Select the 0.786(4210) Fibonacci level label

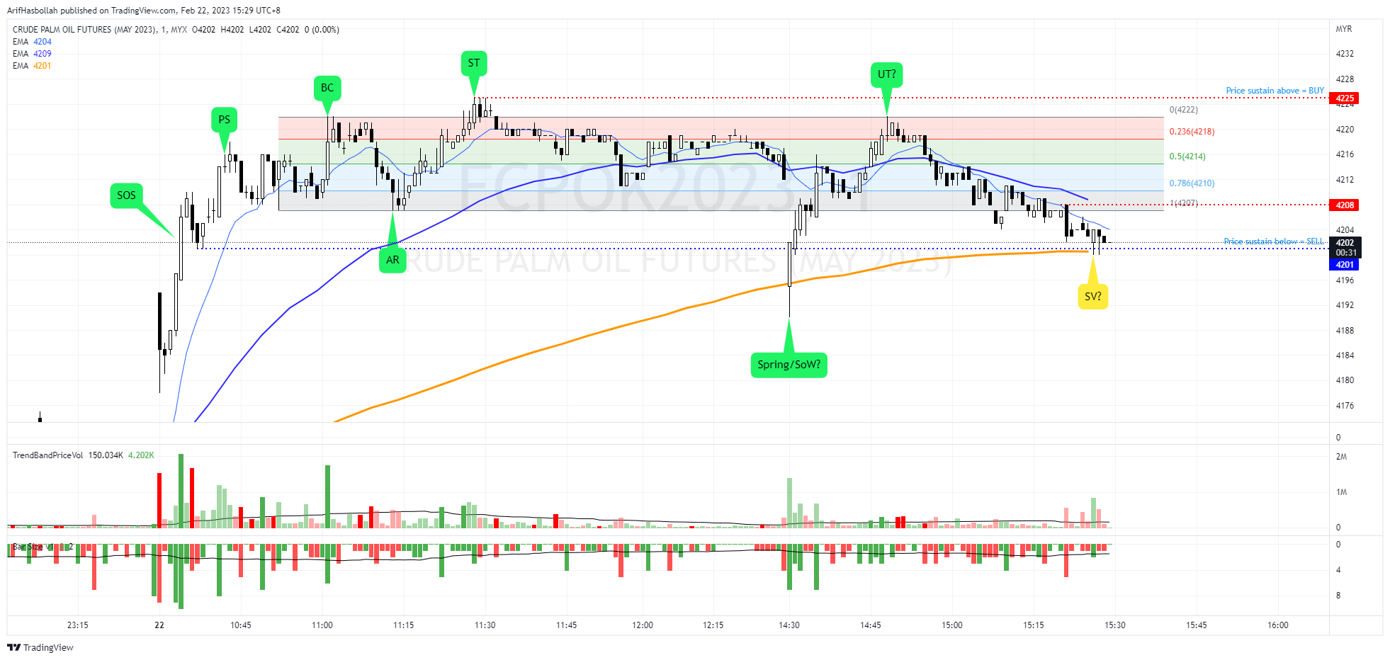[1192, 183]
